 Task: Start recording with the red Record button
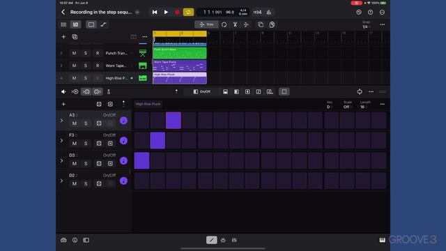pyautogui.click(x=177, y=13)
